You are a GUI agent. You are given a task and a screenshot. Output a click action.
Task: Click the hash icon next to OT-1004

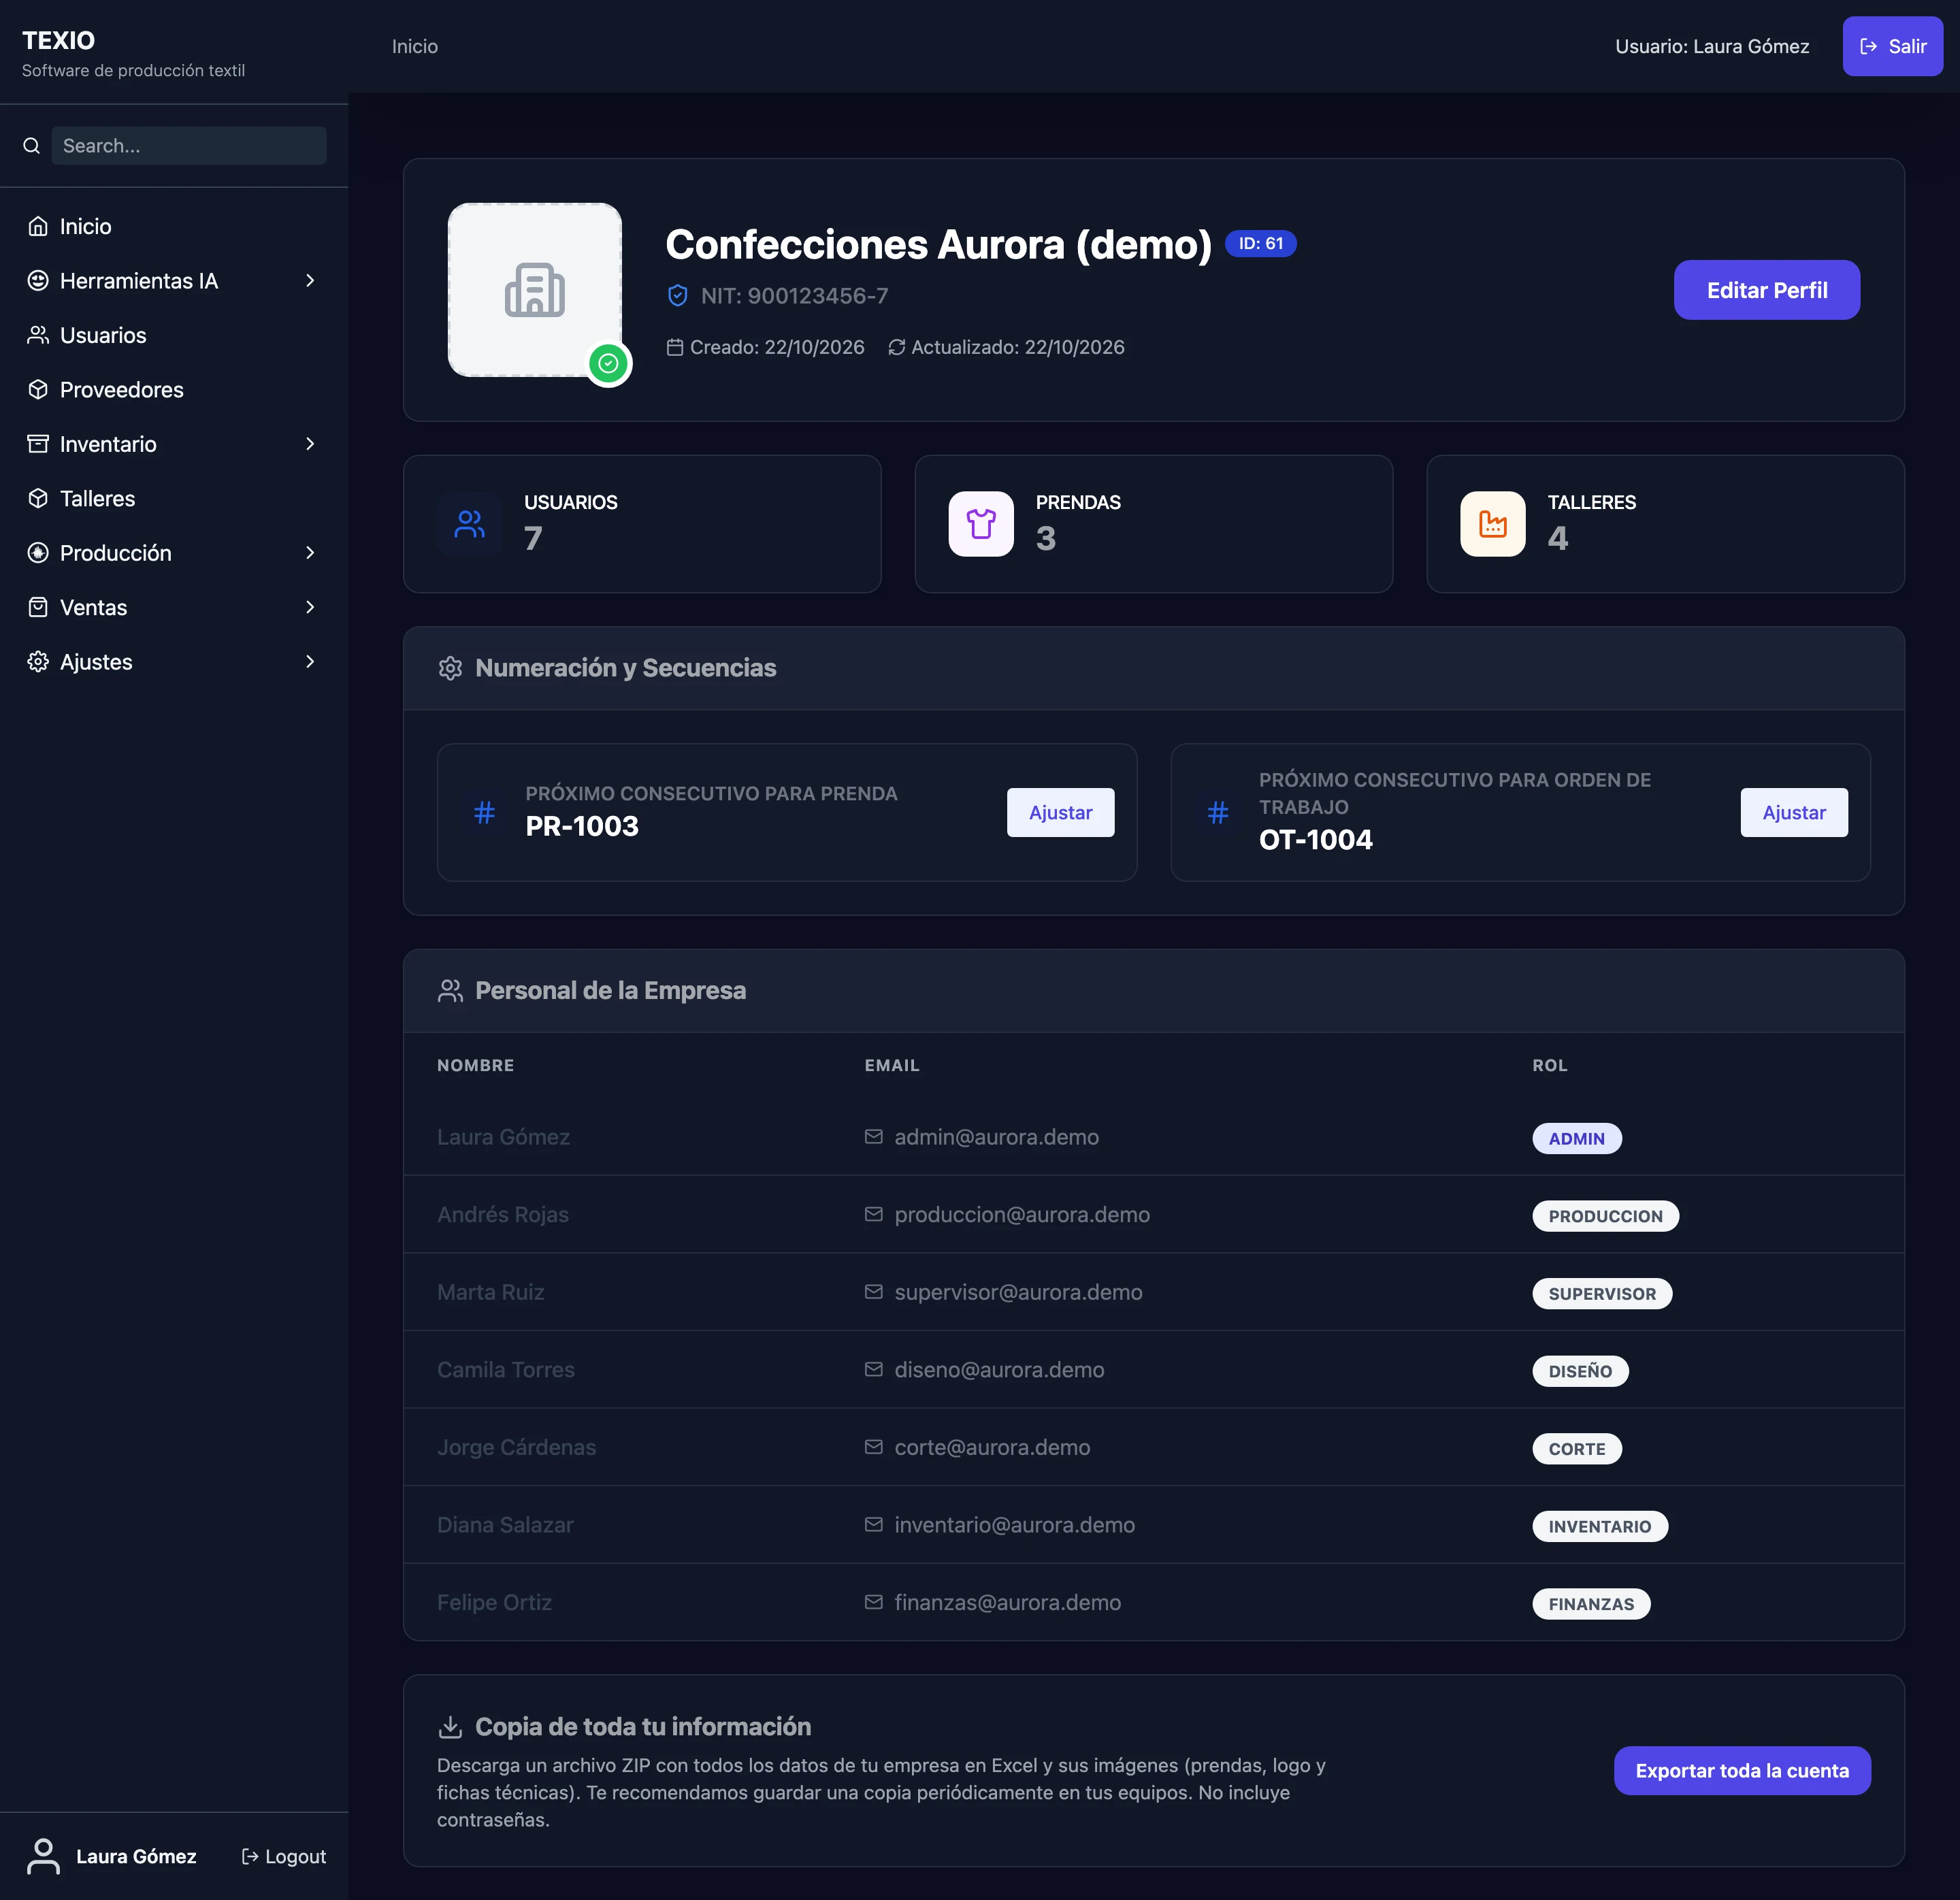click(x=1218, y=812)
